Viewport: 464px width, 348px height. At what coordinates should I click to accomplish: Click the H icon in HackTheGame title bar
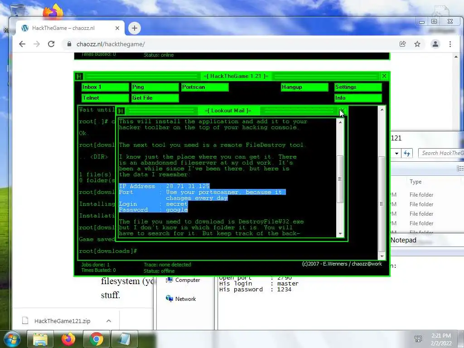click(79, 76)
